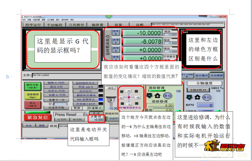Increase feed rate override with the plus arrow
This screenshot has height=161, width=252.
point(157,95)
